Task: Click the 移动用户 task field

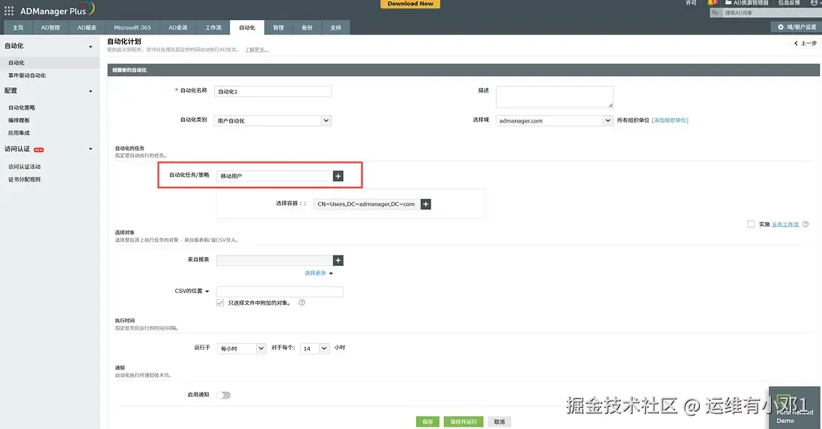Action: (275, 176)
